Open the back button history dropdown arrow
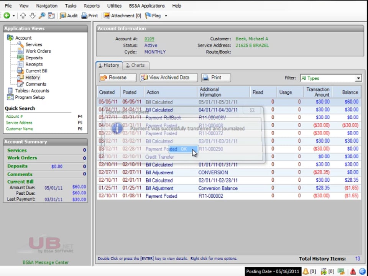The width and height of the screenshot is (368, 276). tap(14, 16)
